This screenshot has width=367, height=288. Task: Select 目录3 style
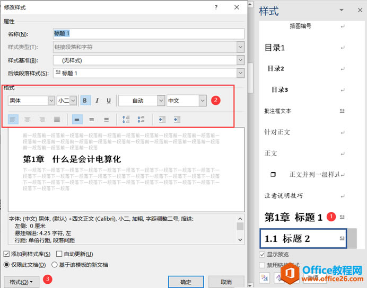click(304, 89)
